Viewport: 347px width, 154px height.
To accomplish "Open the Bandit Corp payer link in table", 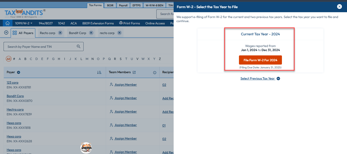I will [x=15, y=96].
